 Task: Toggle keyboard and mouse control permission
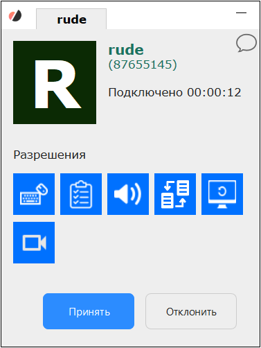pos(34,194)
